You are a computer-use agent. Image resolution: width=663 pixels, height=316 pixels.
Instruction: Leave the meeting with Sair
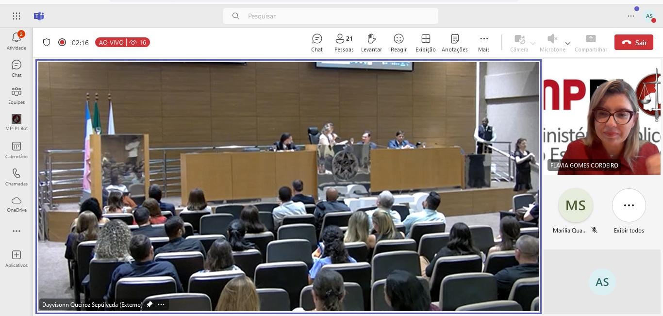tap(634, 42)
